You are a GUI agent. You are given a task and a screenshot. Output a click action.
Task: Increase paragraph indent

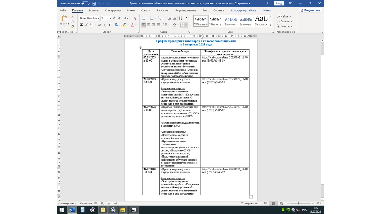[x=174, y=18]
